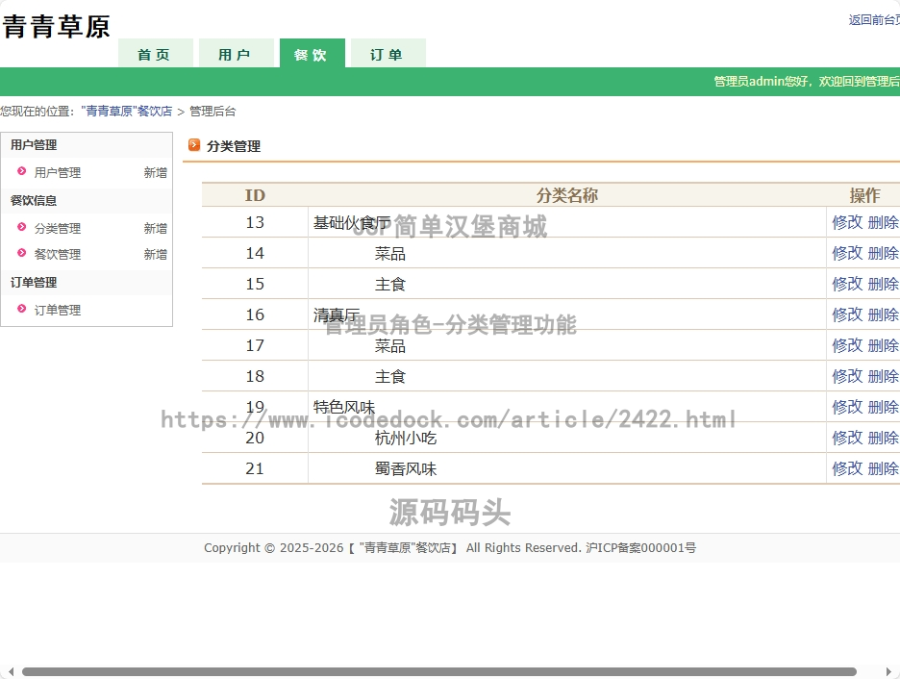Click 删除 for 蜀香风味 row
Viewport: 900px width, 679px height.
[884, 468]
